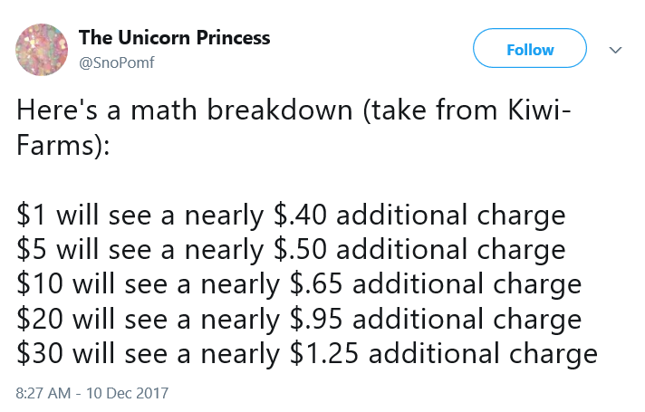Open The Unicorn Princess display name link
The image size is (645, 412).
(x=175, y=37)
